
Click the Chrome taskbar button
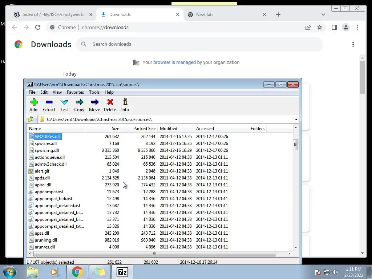click(x=77, y=272)
